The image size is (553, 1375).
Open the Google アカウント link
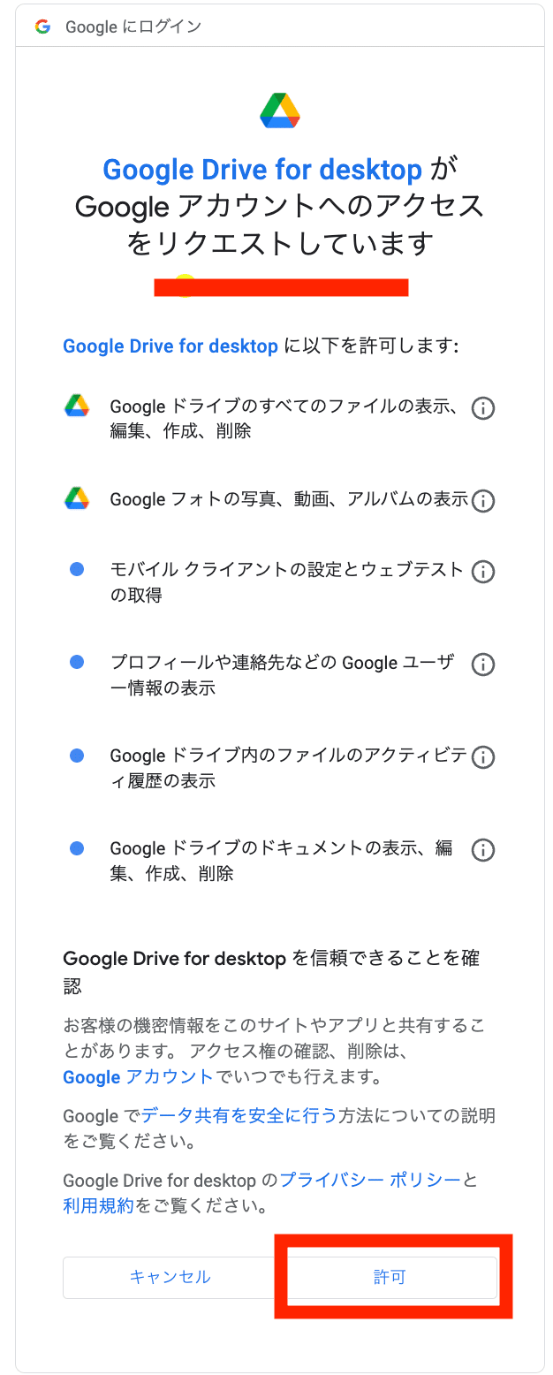coord(138,1077)
